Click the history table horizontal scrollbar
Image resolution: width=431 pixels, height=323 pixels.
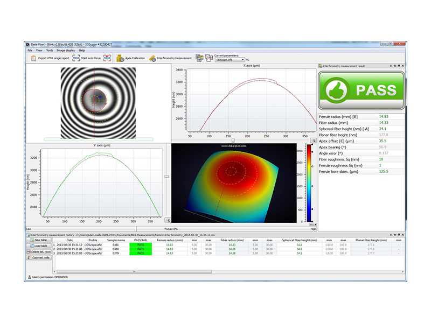click(134, 272)
